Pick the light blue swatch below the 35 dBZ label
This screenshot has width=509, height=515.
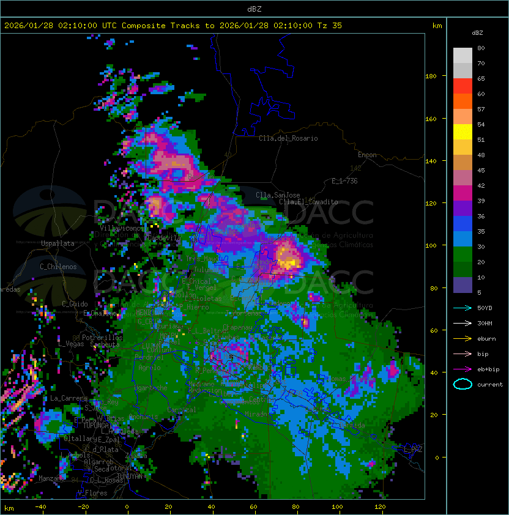point(463,239)
